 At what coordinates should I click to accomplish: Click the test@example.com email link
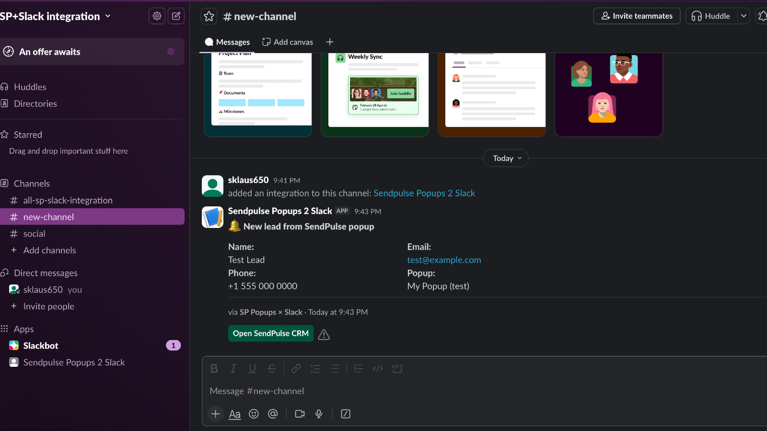[x=444, y=260]
